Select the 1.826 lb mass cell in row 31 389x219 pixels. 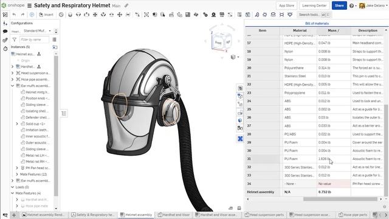334,159
